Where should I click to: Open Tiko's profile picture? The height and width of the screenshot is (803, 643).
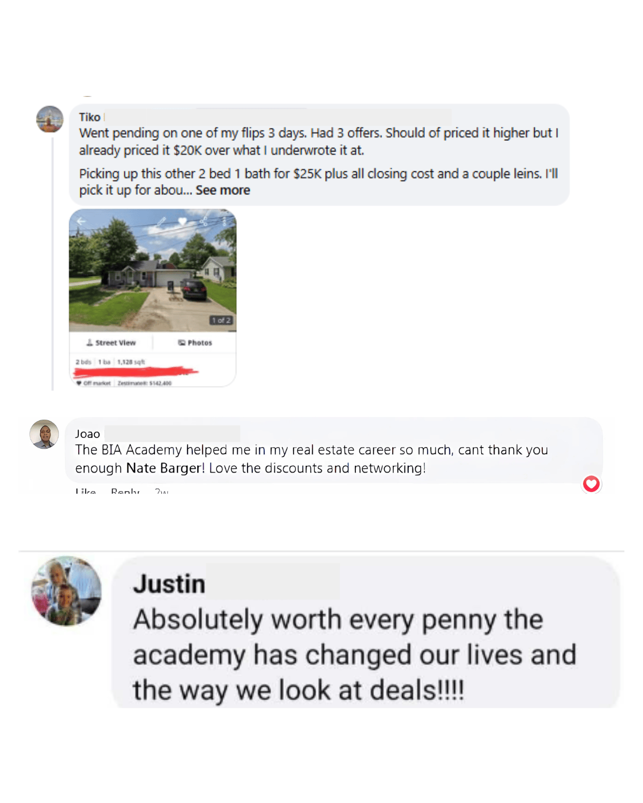[x=50, y=119]
